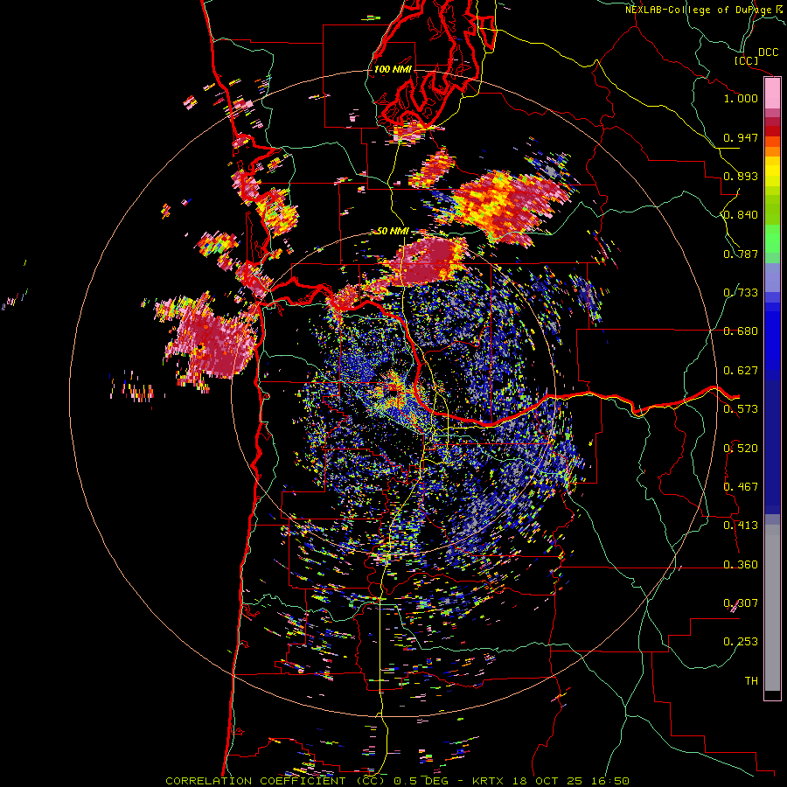
Task: Click the 0.573 scale value
Action: [741, 409]
